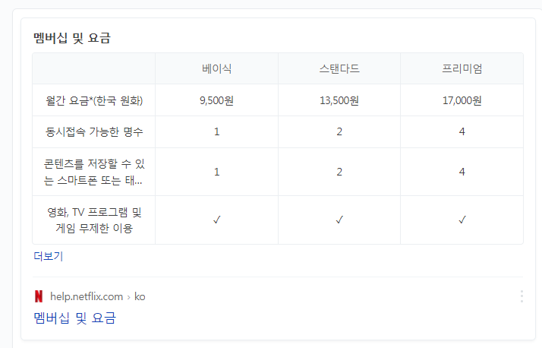Open the three-dot options menu icon
542x348 pixels.
(x=522, y=296)
